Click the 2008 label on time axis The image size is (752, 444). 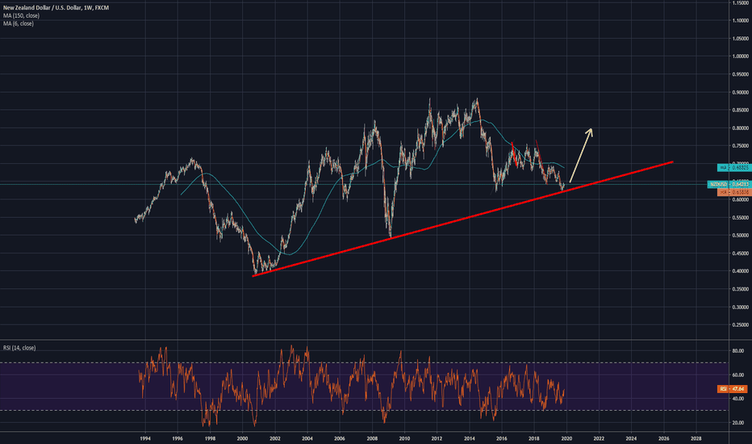(x=371, y=438)
